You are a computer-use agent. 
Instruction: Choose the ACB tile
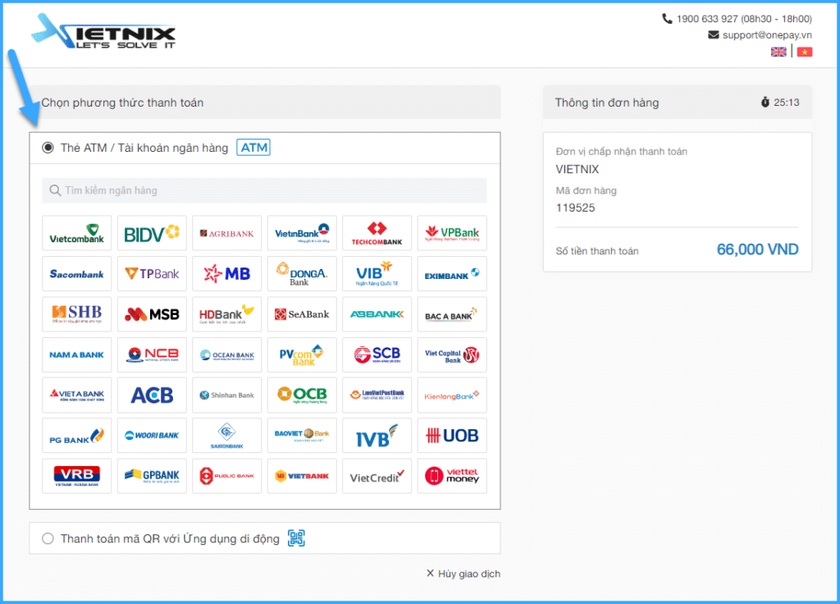(x=152, y=395)
